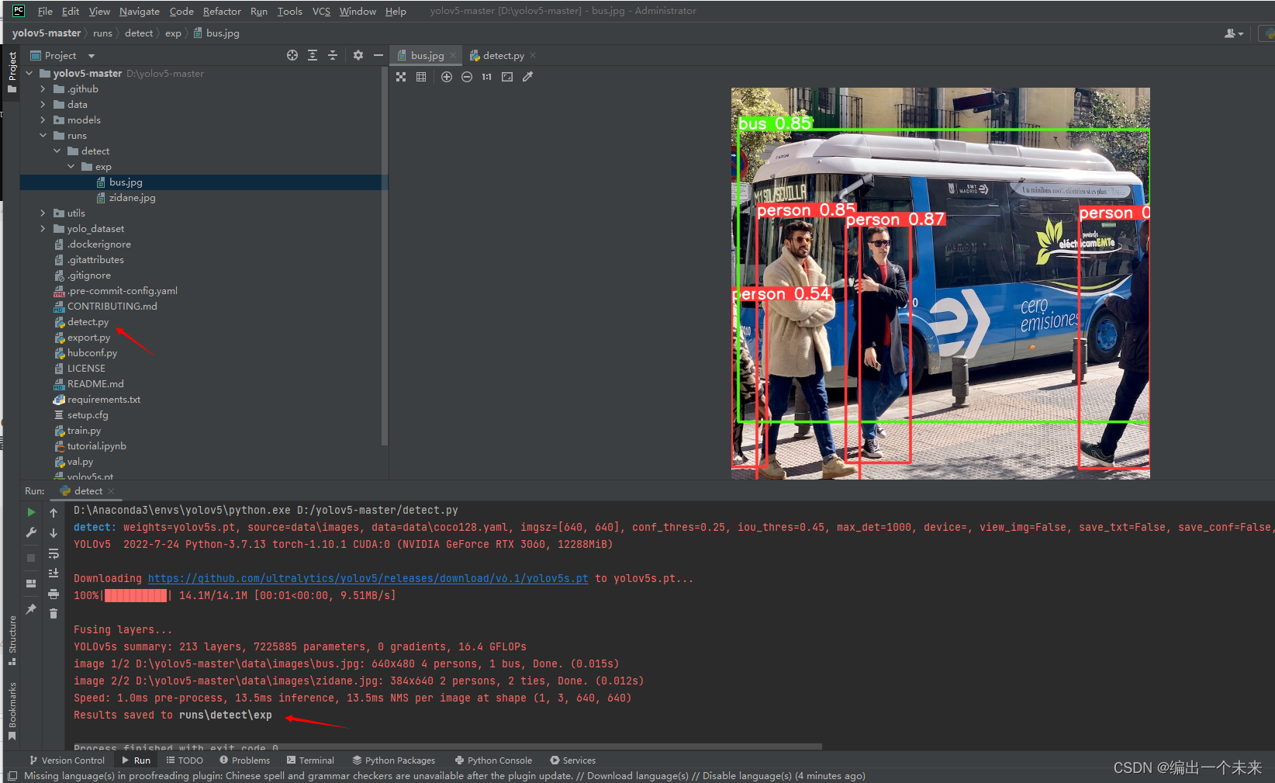Click the Select Opened File locate icon
The height and width of the screenshot is (783, 1275).
point(292,55)
